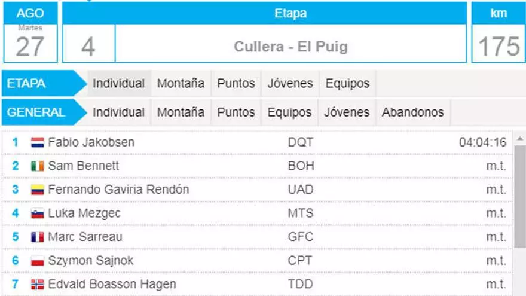Switch to Puntos in the ETAPA row

[236, 84]
